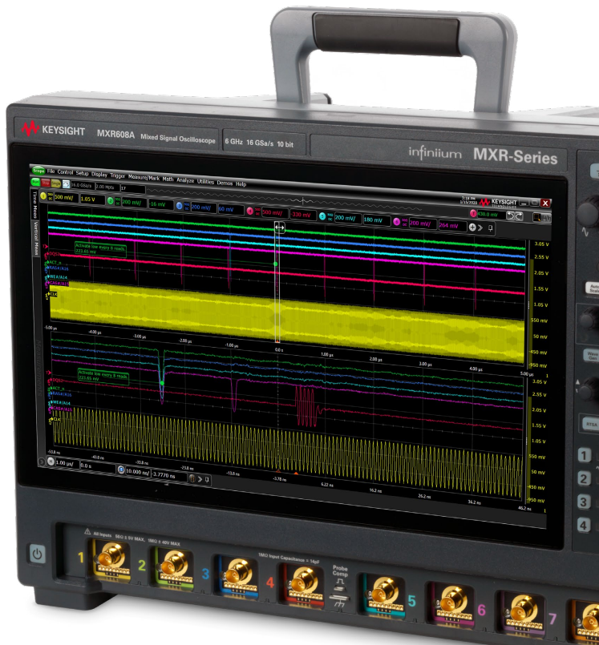Click the horizontal zoom window handle icon
This screenshot has height=645, width=599.
tap(280, 228)
